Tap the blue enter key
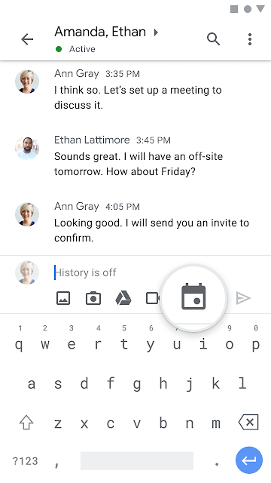The width and height of the screenshot is (271, 483). (x=249, y=460)
